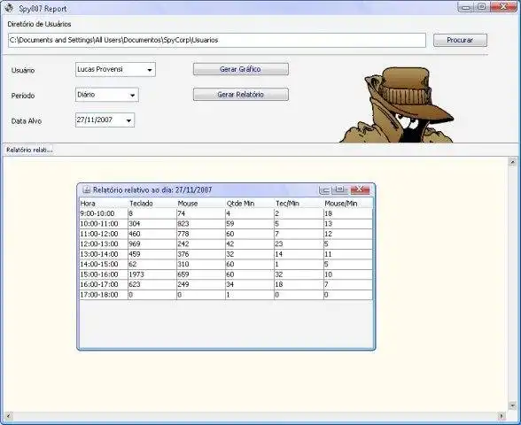Viewport: 521px width, 425px height.
Task: Click the Mouse column header
Action: pos(201,204)
